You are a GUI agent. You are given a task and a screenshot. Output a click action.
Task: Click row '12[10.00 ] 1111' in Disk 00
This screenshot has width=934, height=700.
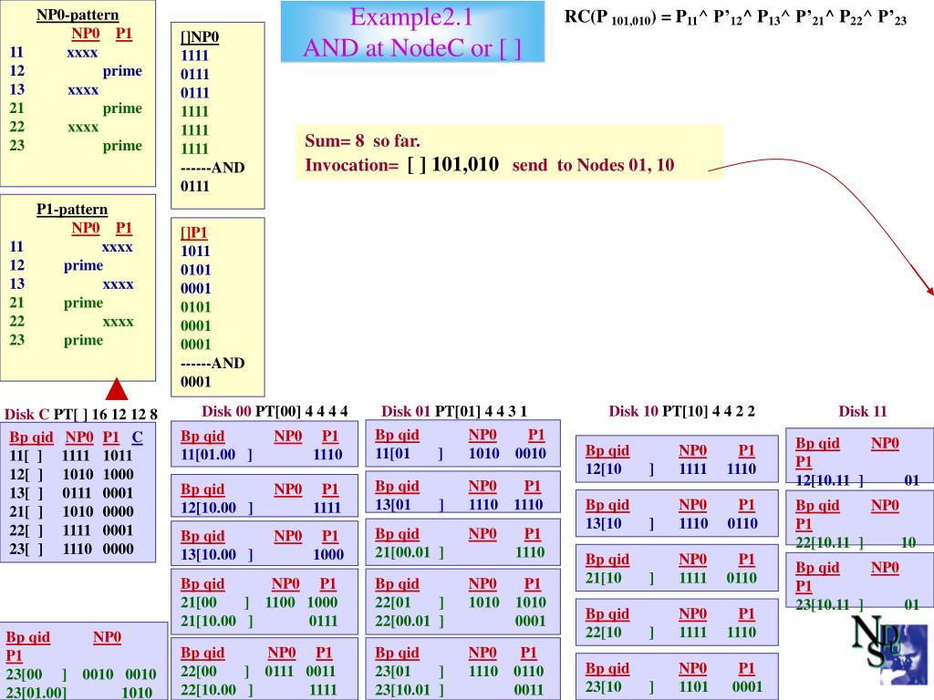point(262,508)
